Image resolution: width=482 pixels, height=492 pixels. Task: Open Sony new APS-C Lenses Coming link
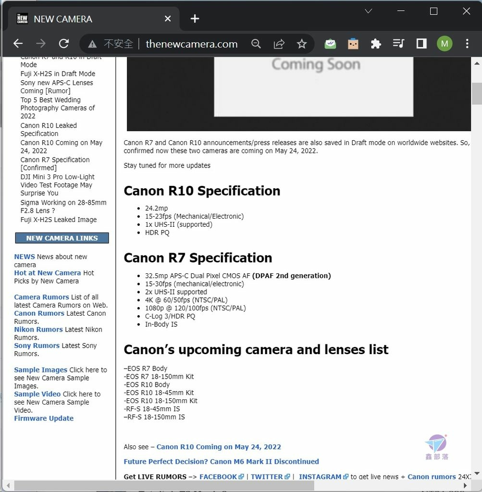(x=57, y=87)
